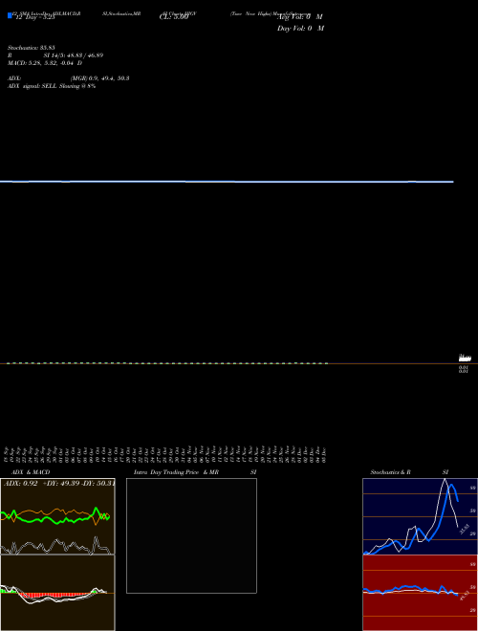Click the 'Stochastics & R SI' panel title

click(409, 472)
